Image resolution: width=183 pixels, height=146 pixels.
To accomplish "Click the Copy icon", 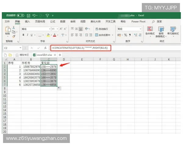I will click(14, 32).
